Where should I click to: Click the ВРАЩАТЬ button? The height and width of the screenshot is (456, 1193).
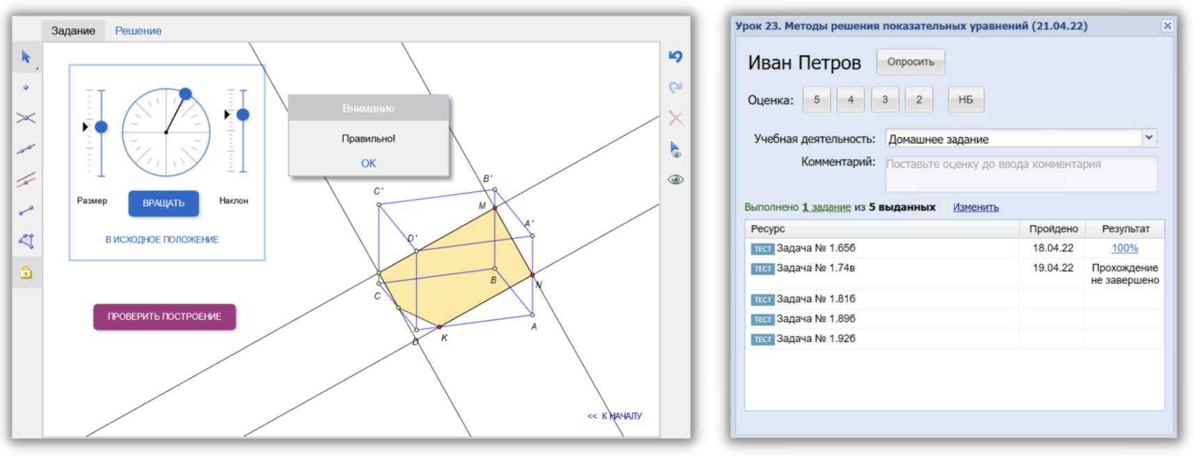[x=164, y=203]
